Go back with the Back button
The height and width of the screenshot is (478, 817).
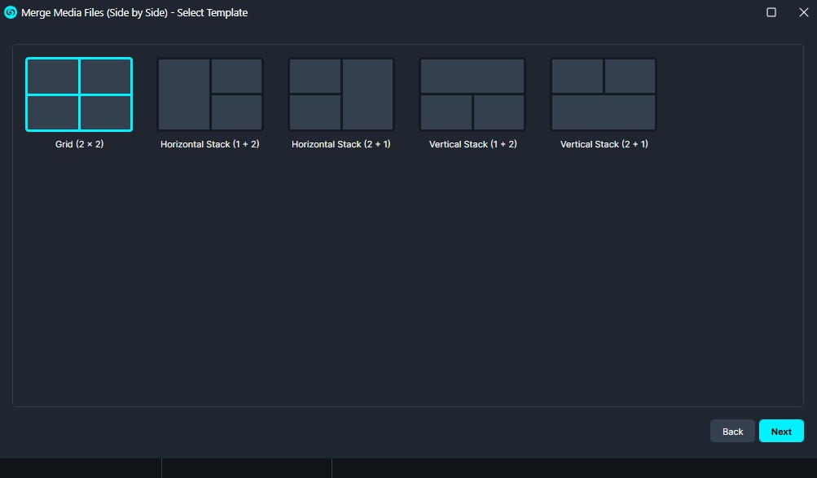pos(732,432)
